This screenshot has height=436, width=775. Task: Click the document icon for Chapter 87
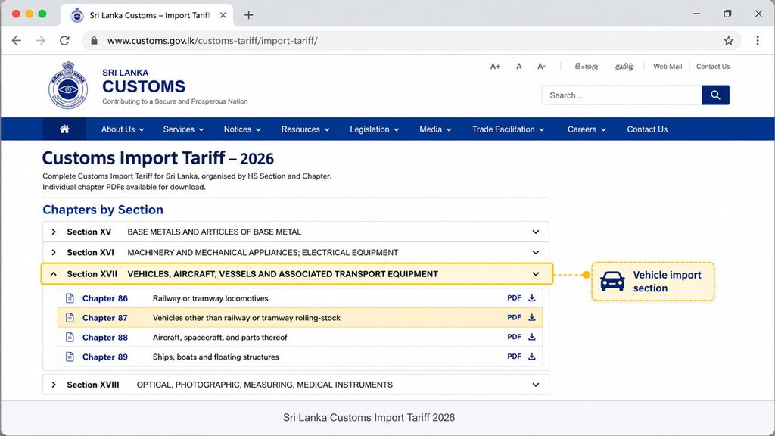click(x=70, y=317)
